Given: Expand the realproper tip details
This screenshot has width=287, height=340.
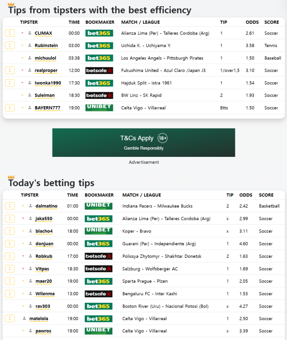Looking at the screenshot, I should pyautogui.click(x=10, y=70).
